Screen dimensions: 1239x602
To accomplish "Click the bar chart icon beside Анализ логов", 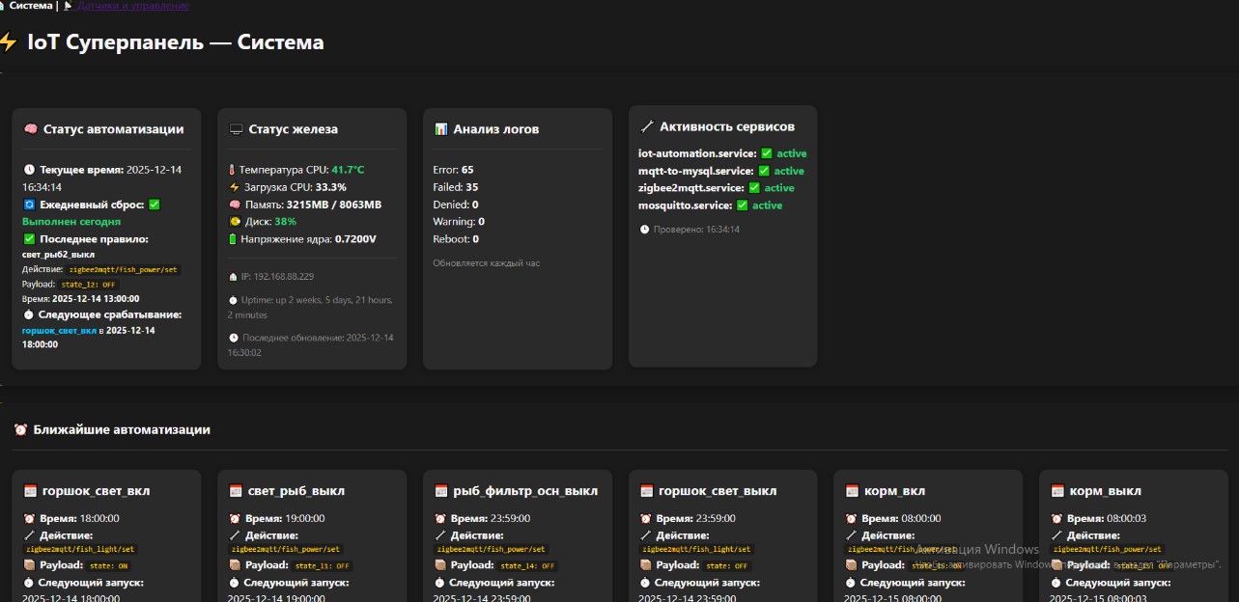I will coord(440,129).
